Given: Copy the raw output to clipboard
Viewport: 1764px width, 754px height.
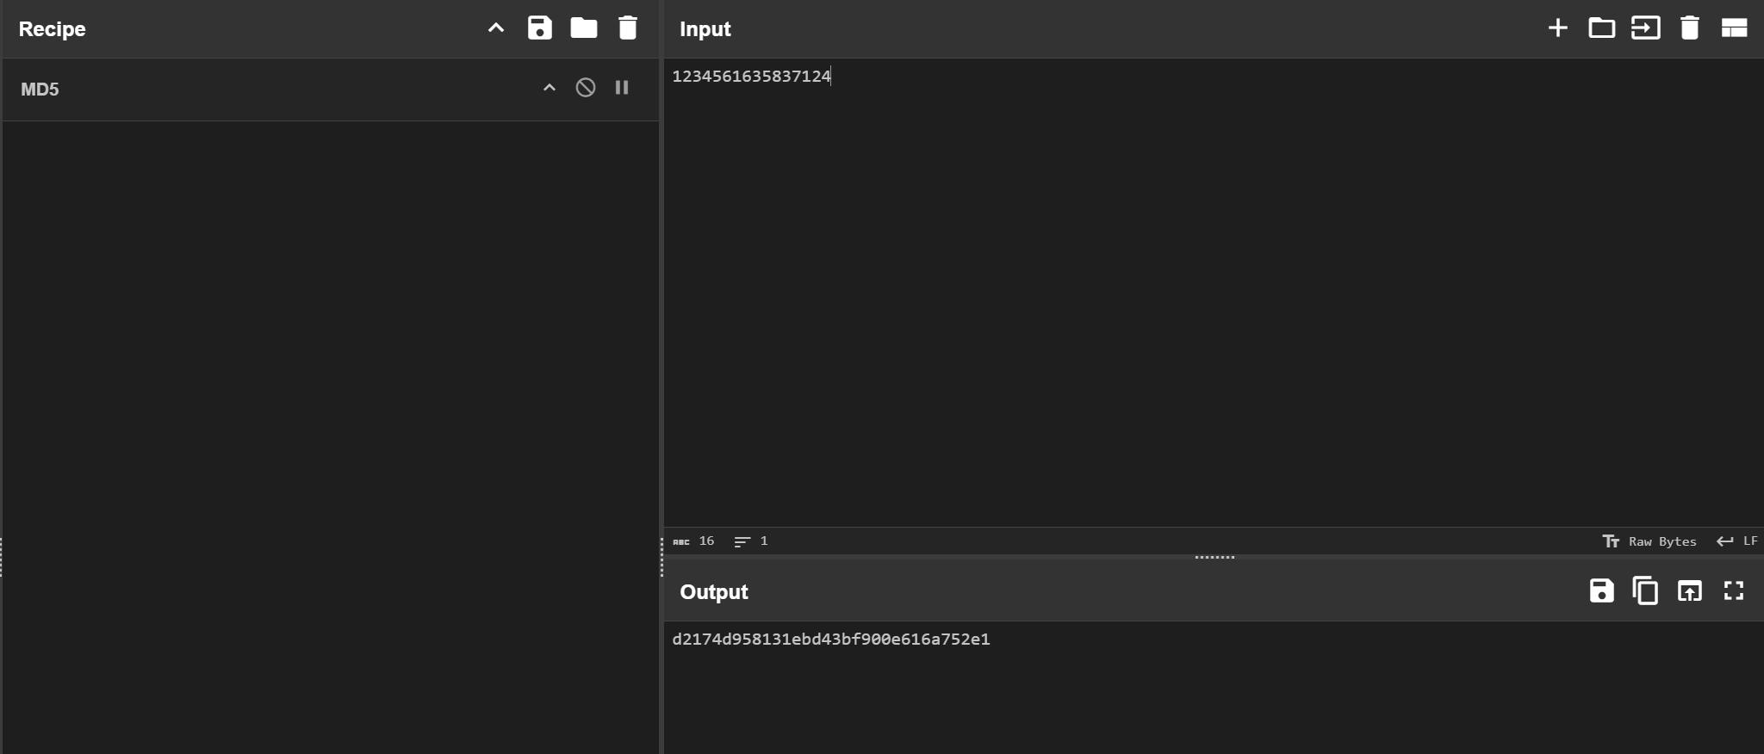Looking at the screenshot, I should pyautogui.click(x=1645, y=590).
